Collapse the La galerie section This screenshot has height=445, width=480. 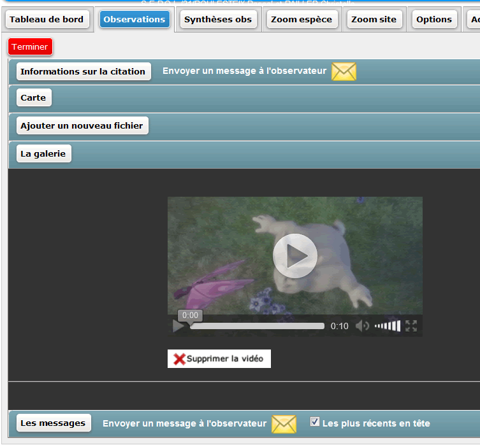43,153
